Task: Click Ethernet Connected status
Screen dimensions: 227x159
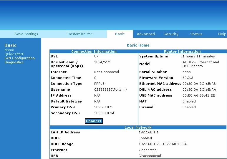Action: (148, 150)
